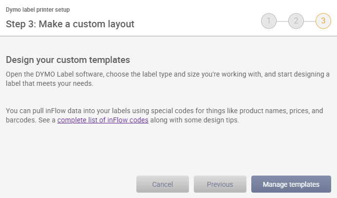Image resolution: width=337 pixels, height=198 pixels.
Task: Click the 'Step 3: Make a custom layout' title
Action: click(x=70, y=24)
